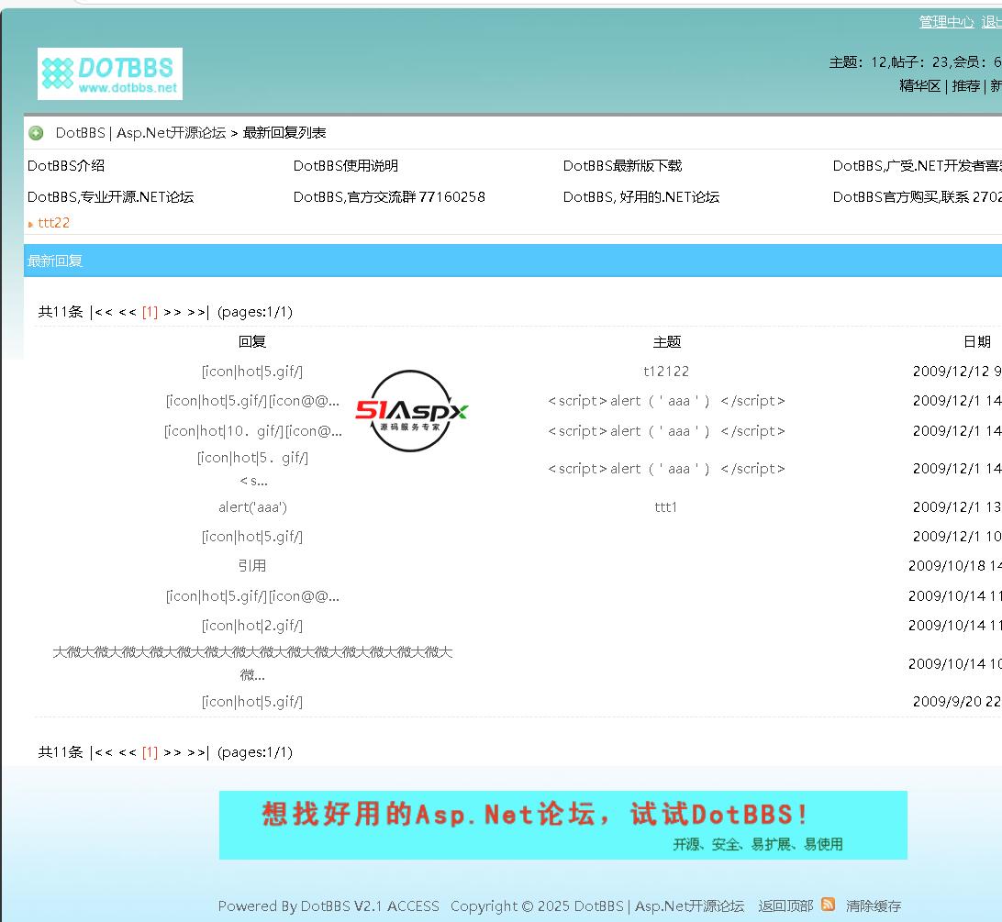Click 返回顶部 link in footer
Image resolution: width=1002 pixels, height=922 pixels.
pyautogui.click(x=785, y=906)
